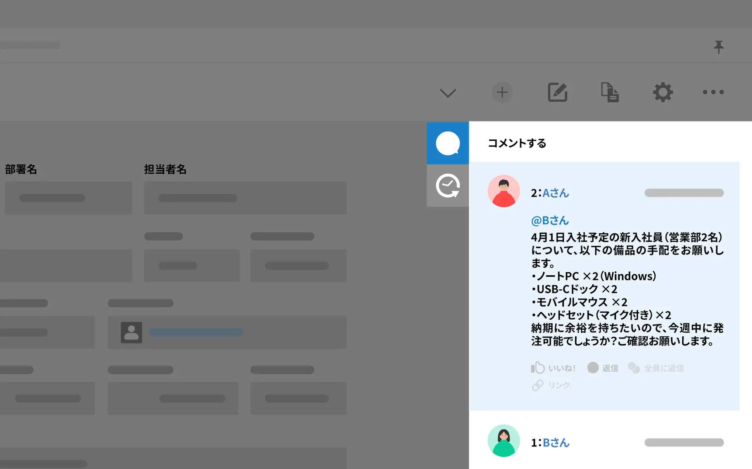Click the コメントする comment input area

click(517, 143)
